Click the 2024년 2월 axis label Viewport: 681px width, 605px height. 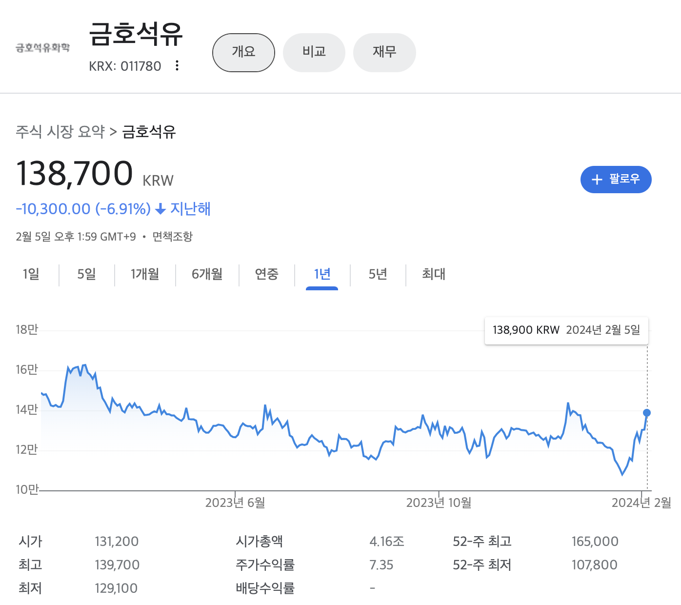641,503
